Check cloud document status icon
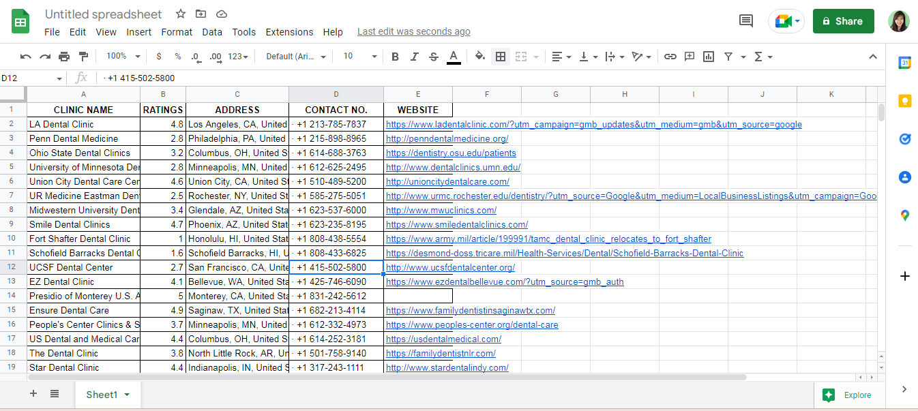918x411 pixels. tap(221, 14)
